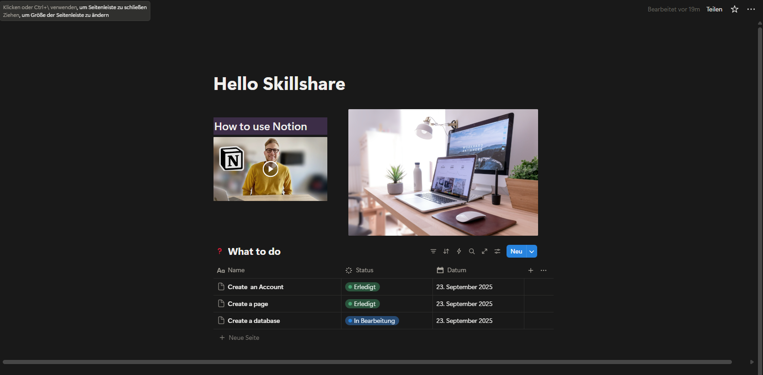Click the right arrow of horizontal scrollbar
The image size is (763, 375).
(x=752, y=362)
